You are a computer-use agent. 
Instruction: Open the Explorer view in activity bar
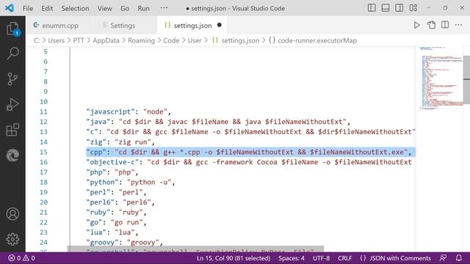click(x=12, y=29)
